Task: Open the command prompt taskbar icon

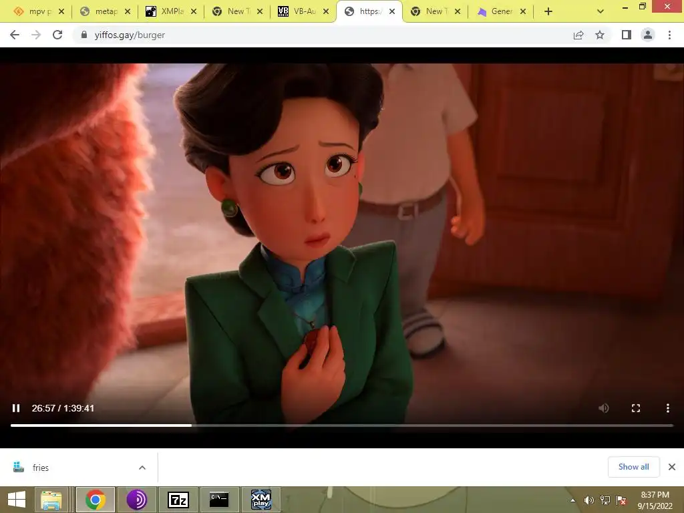Action: pos(219,500)
